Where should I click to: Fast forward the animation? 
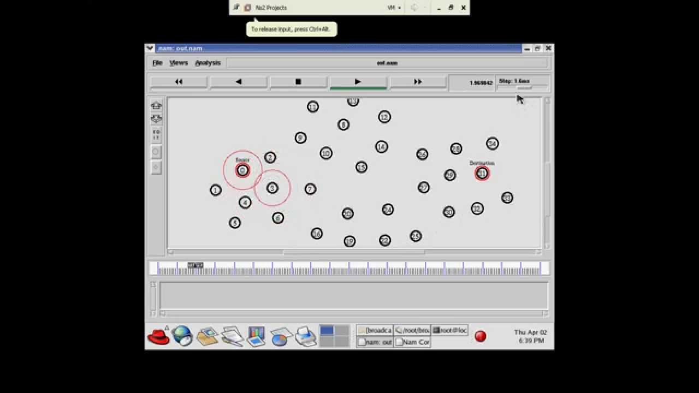[x=418, y=82]
